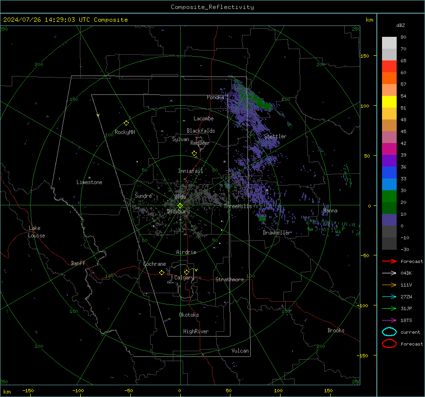Click the Drumheller town label

click(x=277, y=233)
